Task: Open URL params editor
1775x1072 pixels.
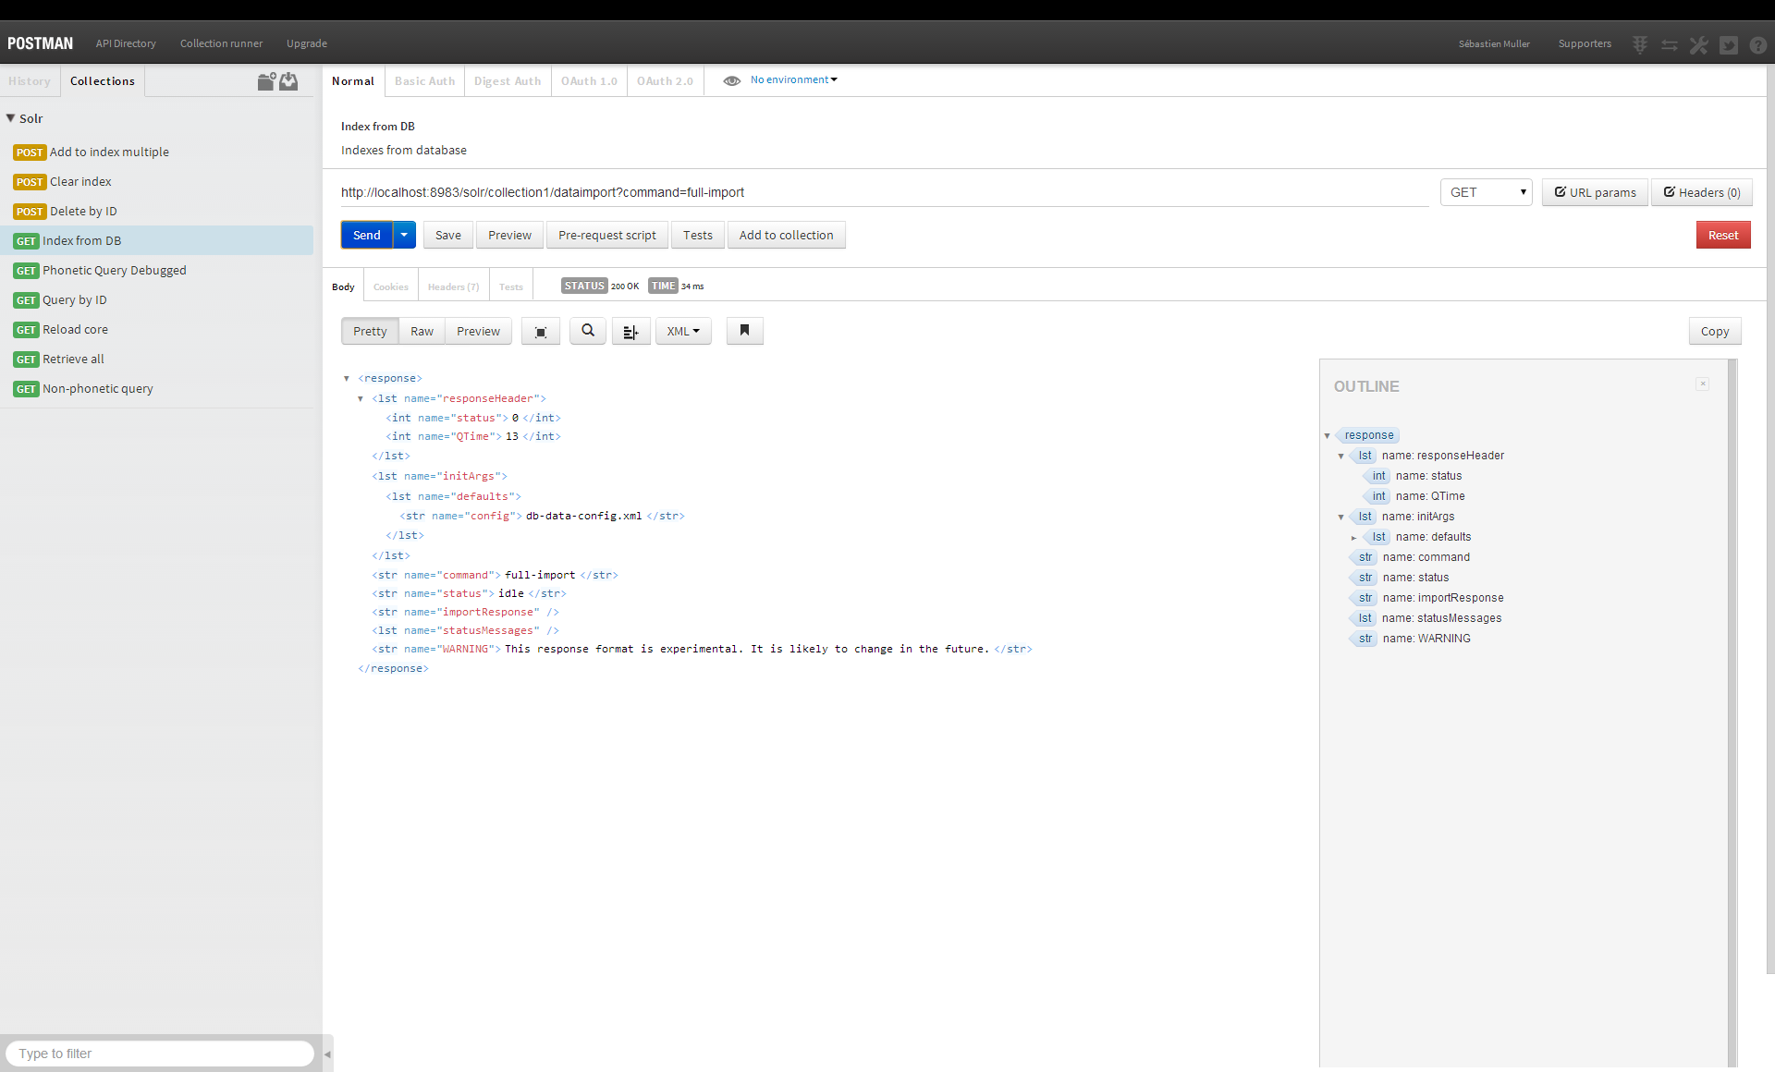Action: click(x=1596, y=192)
